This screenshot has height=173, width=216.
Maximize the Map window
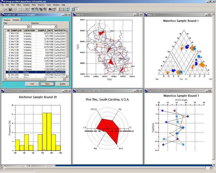click(x=138, y=15)
